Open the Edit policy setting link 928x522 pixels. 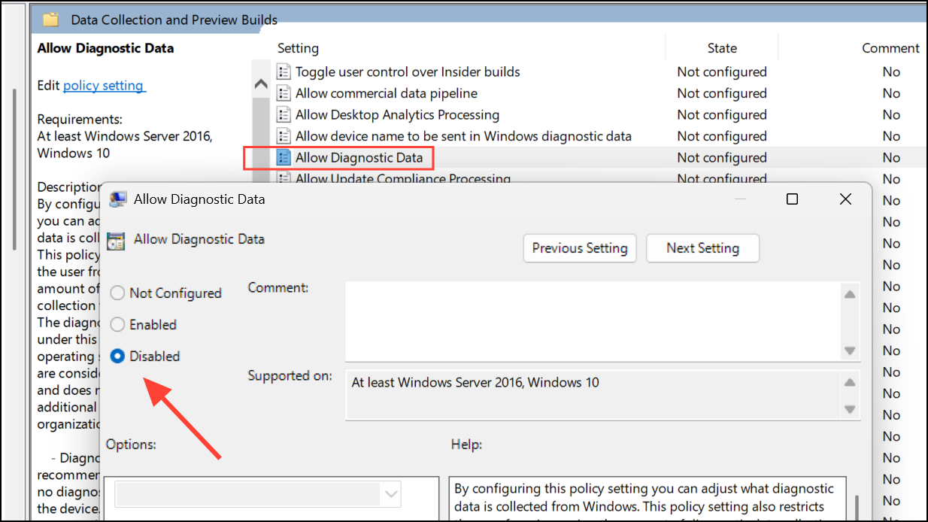[x=104, y=86]
